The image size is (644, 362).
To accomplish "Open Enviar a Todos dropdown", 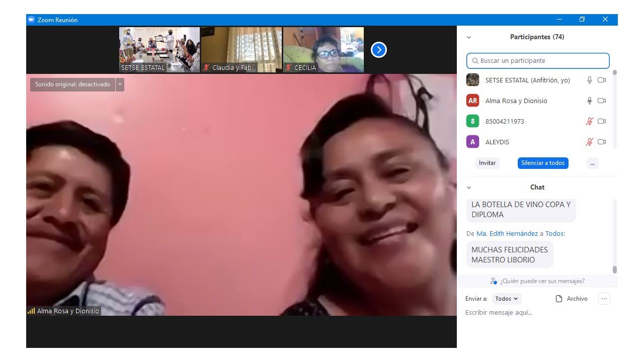I will pos(507,299).
